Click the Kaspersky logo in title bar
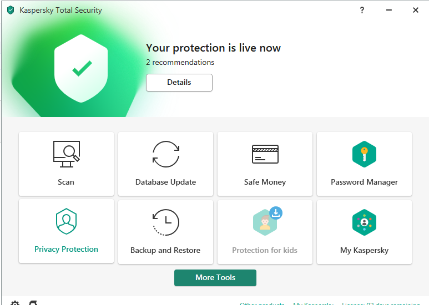The height and width of the screenshot is (305, 429). (x=10, y=10)
